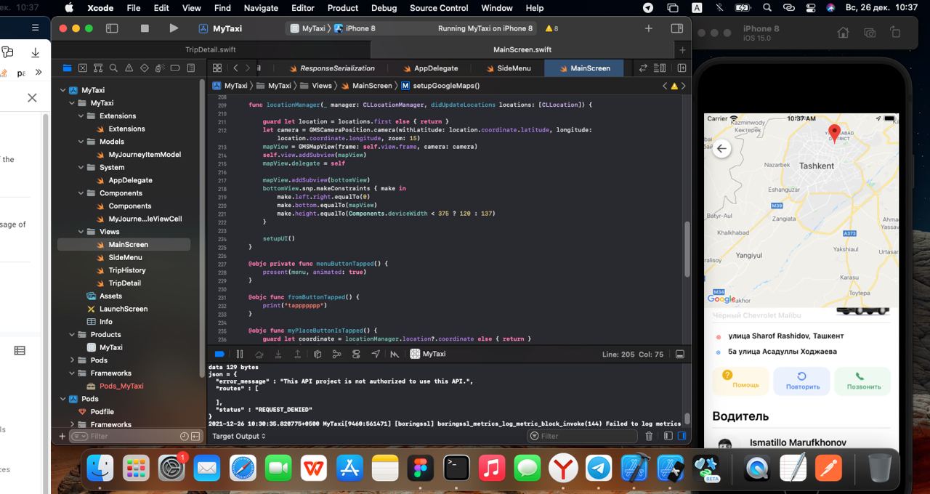
Task: Collapse the System folder
Action: coord(81,167)
